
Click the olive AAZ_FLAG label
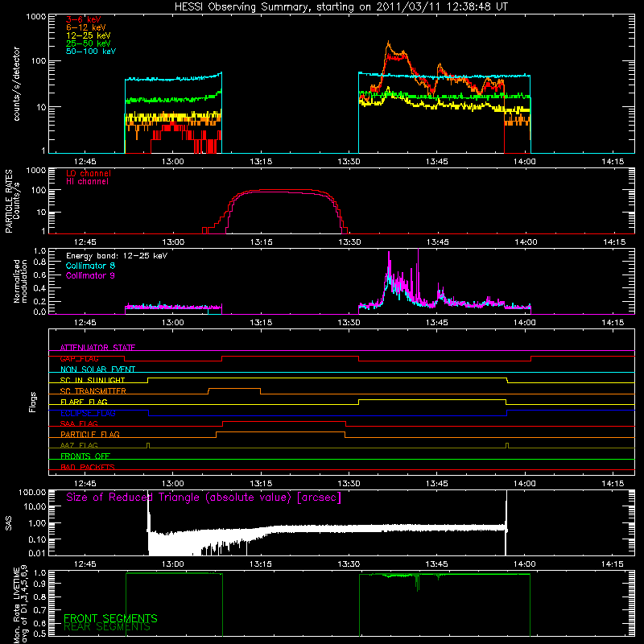pyautogui.click(x=79, y=445)
